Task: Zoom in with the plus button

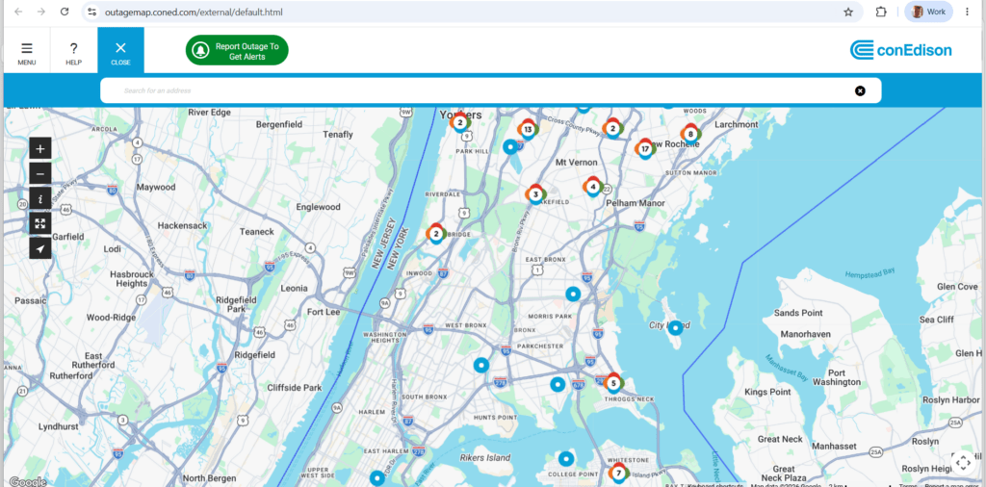Action: click(x=40, y=149)
